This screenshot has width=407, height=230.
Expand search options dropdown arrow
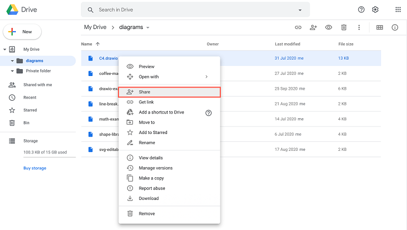pos(300,10)
